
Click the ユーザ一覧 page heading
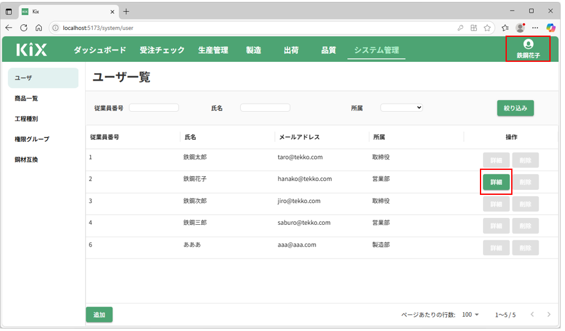click(x=121, y=77)
